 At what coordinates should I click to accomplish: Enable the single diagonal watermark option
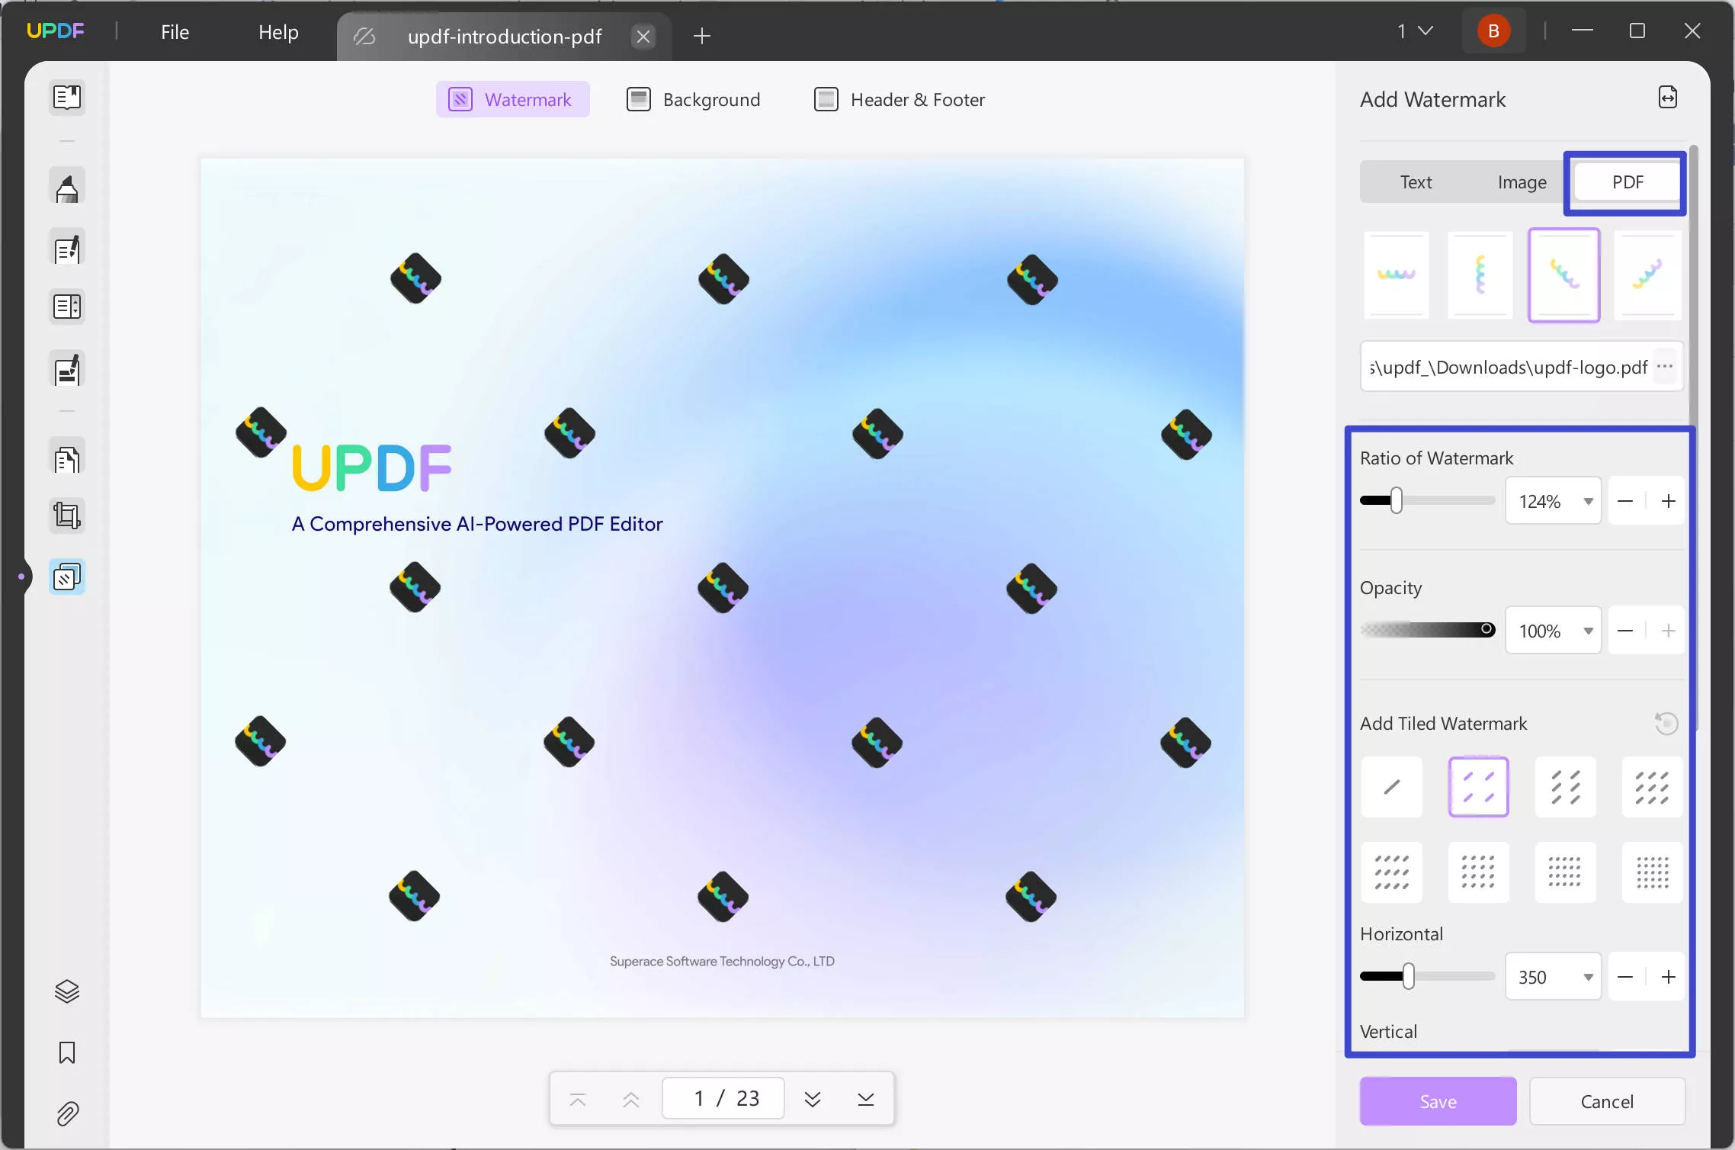click(1391, 786)
